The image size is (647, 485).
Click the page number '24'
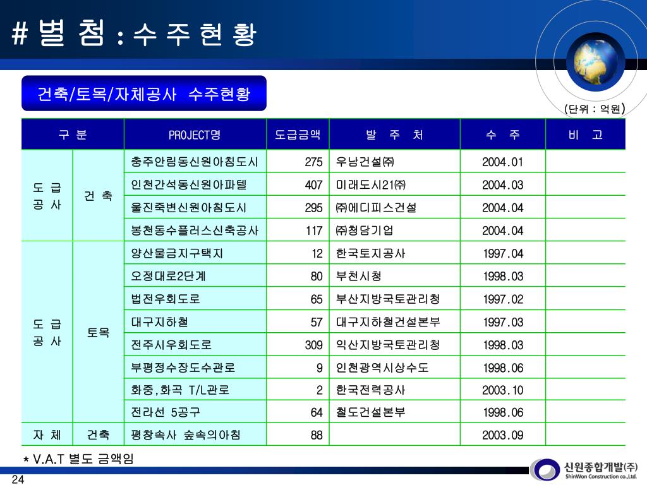pyautogui.click(x=18, y=479)
